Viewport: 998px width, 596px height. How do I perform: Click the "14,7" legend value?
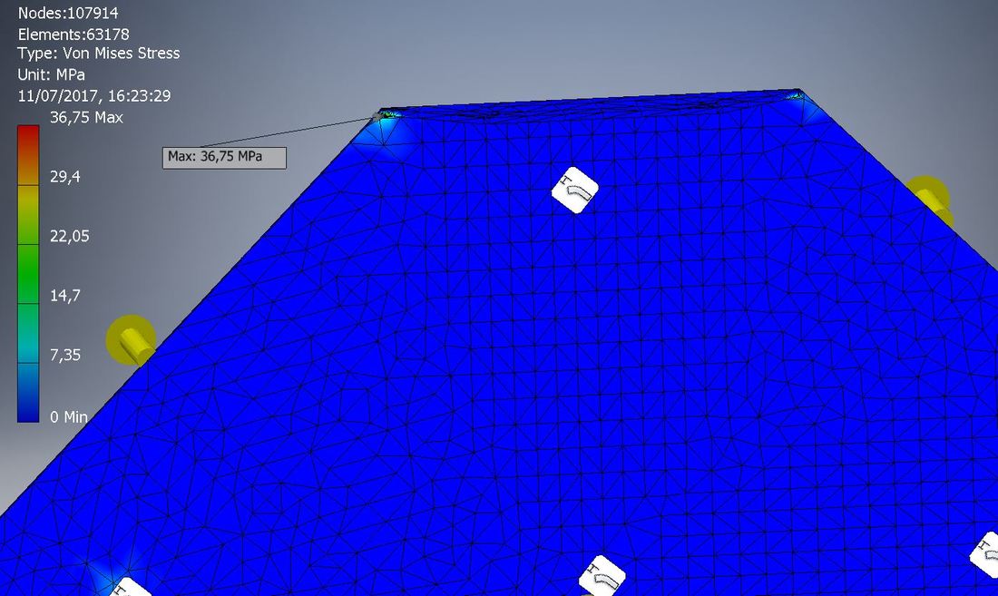[x=65, y=295]
